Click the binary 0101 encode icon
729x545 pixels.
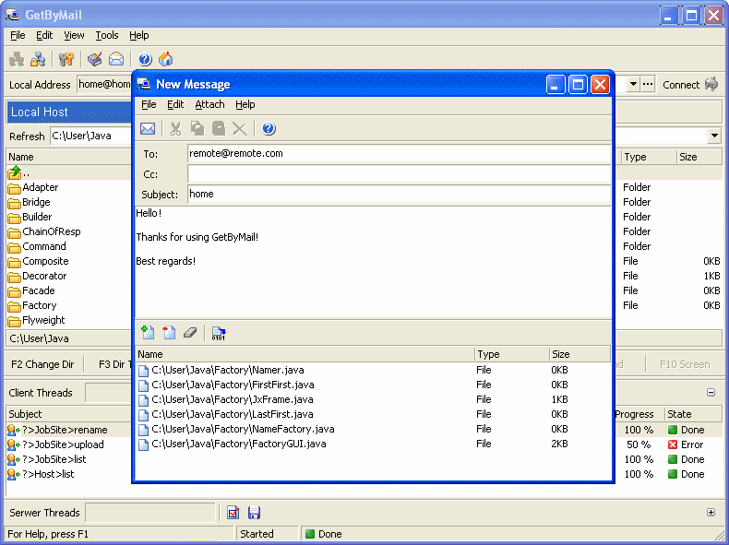219,333
